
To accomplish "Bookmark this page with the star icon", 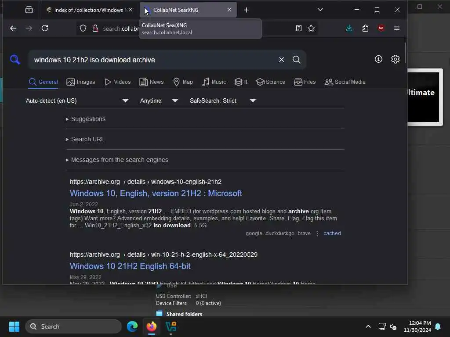I will click(x=311, y=28).
